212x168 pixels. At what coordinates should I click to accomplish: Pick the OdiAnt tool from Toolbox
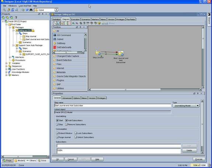click(x=58, y=39)
